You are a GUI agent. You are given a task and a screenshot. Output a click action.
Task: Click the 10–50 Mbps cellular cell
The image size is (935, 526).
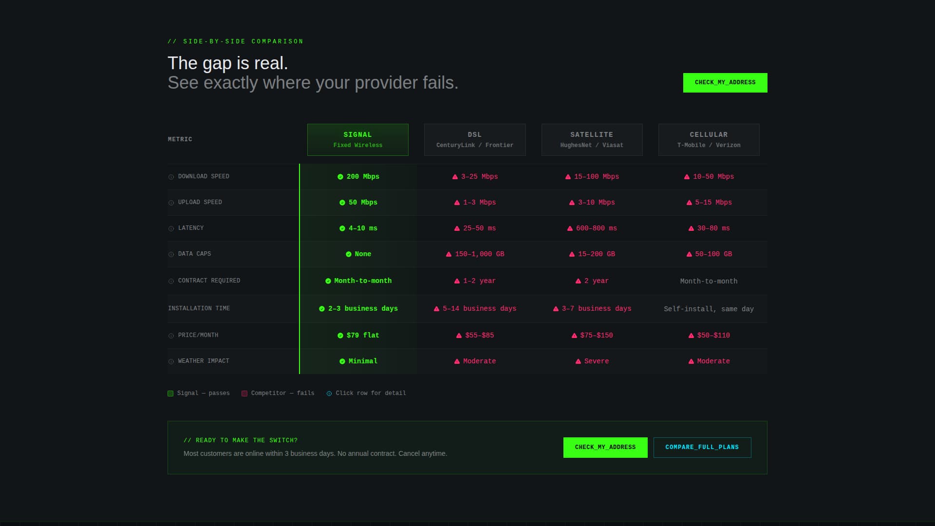point(709,177)
